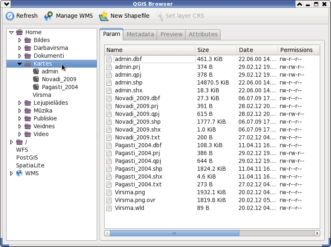Screen dimensions: 331x247
Task: Select the SpatiaLite tree item
Action: pos(30,165)
